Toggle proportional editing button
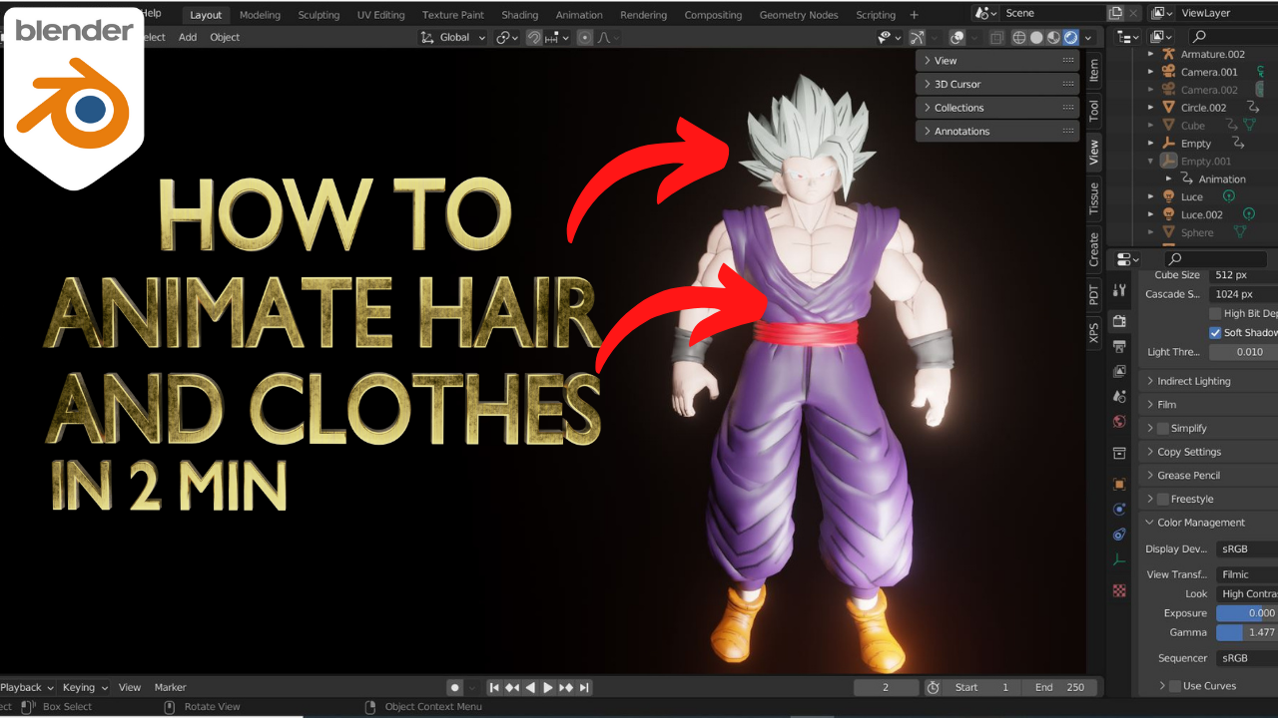This screenshot has width=1278, height=718. click(x=585, y=38)
